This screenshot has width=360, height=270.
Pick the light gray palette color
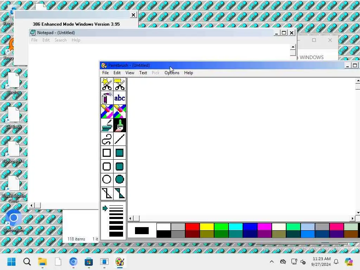coord(178,227)
